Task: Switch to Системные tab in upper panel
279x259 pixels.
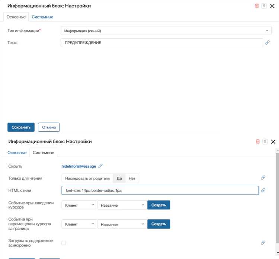Action: point(42,17)
